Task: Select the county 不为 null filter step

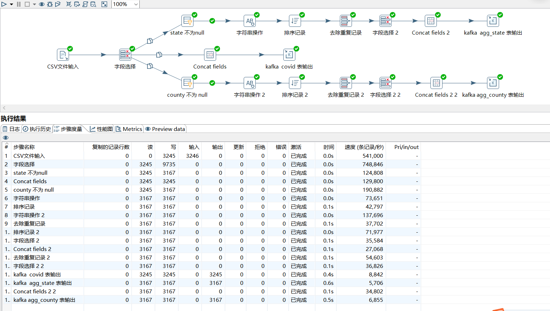Action: [187, 83]
